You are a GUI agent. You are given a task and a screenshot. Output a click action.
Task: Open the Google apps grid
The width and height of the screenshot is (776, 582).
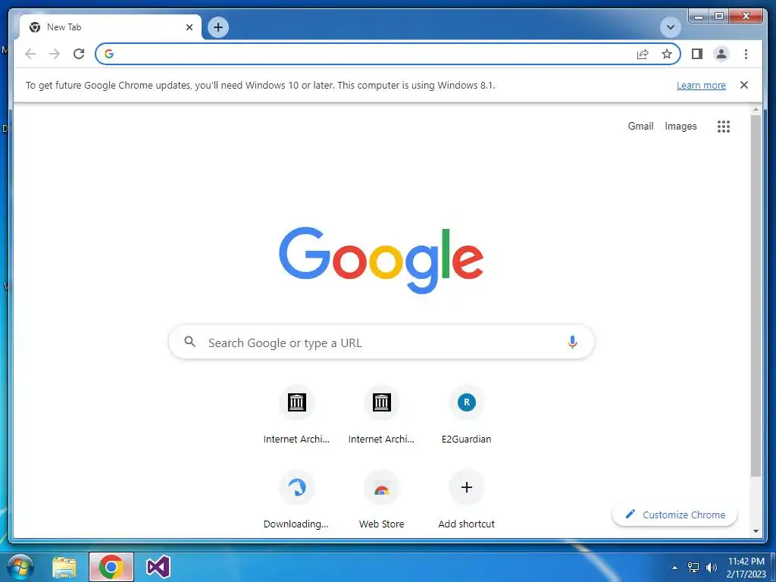point(724,127)
